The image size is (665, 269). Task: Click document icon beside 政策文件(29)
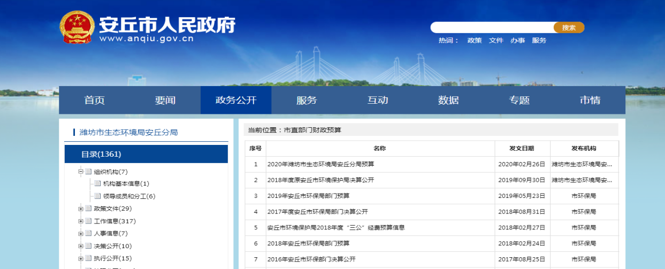click(x=88, y=209)
